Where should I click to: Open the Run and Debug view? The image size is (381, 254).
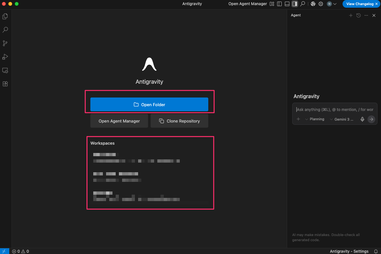5,57
